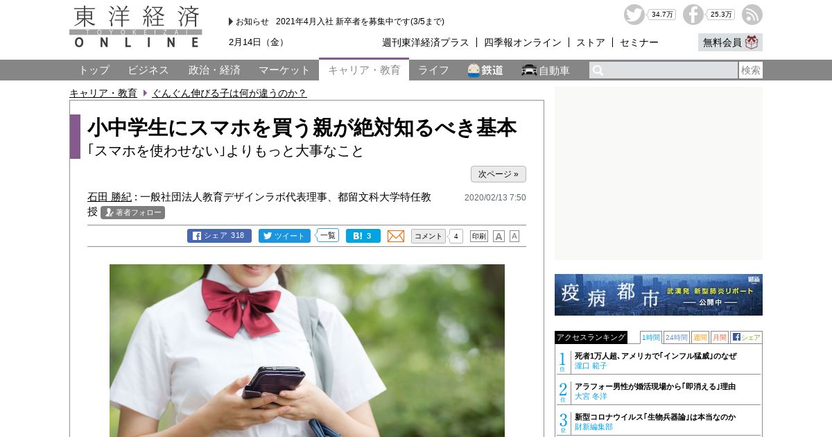Click the Facebook 25.3万 follower count
Image resolution: width=832 pixels, height=437 pixels.
pyautogui.click(x=721, y=15)
